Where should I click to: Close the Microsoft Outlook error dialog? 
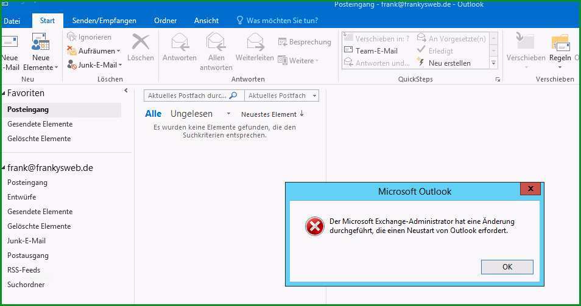530,189
